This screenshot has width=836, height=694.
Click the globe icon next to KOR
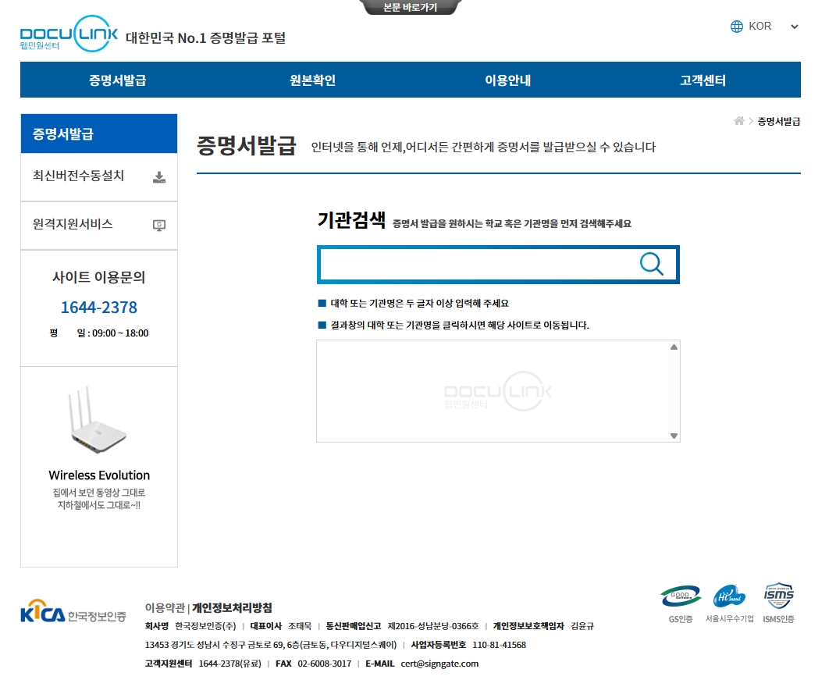pyautogui.click(x=736, y=26)
